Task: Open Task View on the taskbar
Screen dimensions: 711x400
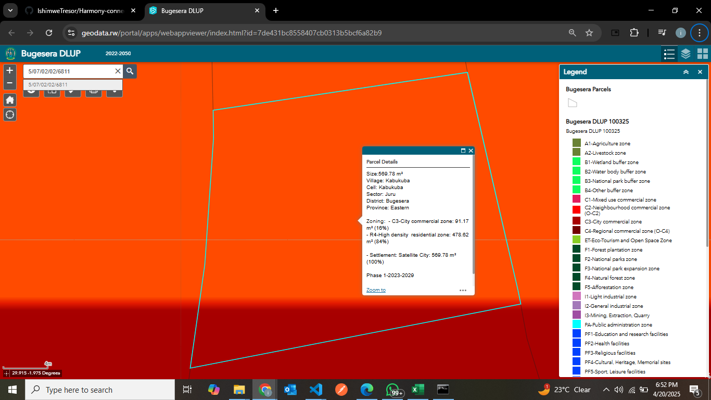Action: coord(187,390)
